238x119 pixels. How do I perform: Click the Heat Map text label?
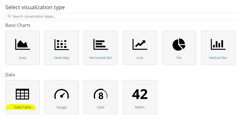[62, 58]
